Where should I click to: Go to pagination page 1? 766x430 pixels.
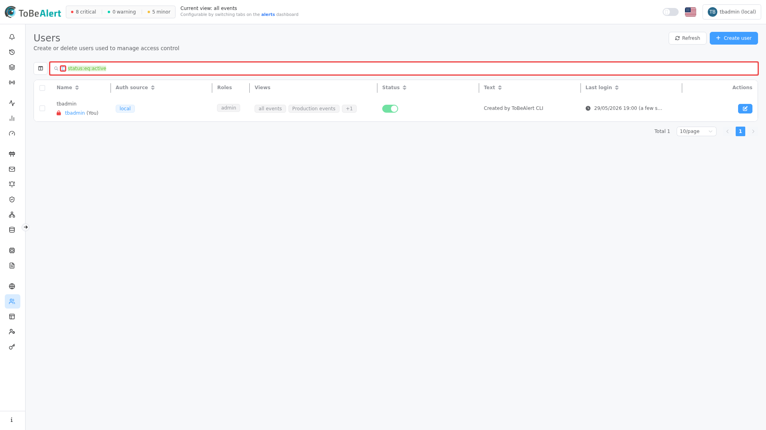(x=740, y=131)
